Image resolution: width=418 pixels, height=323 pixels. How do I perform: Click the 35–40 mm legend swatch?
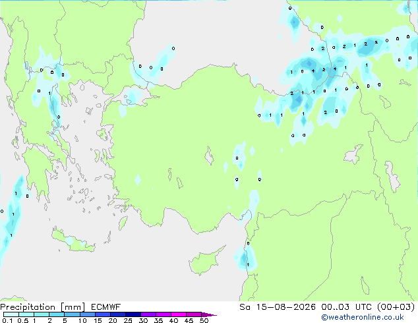[163, 314]
